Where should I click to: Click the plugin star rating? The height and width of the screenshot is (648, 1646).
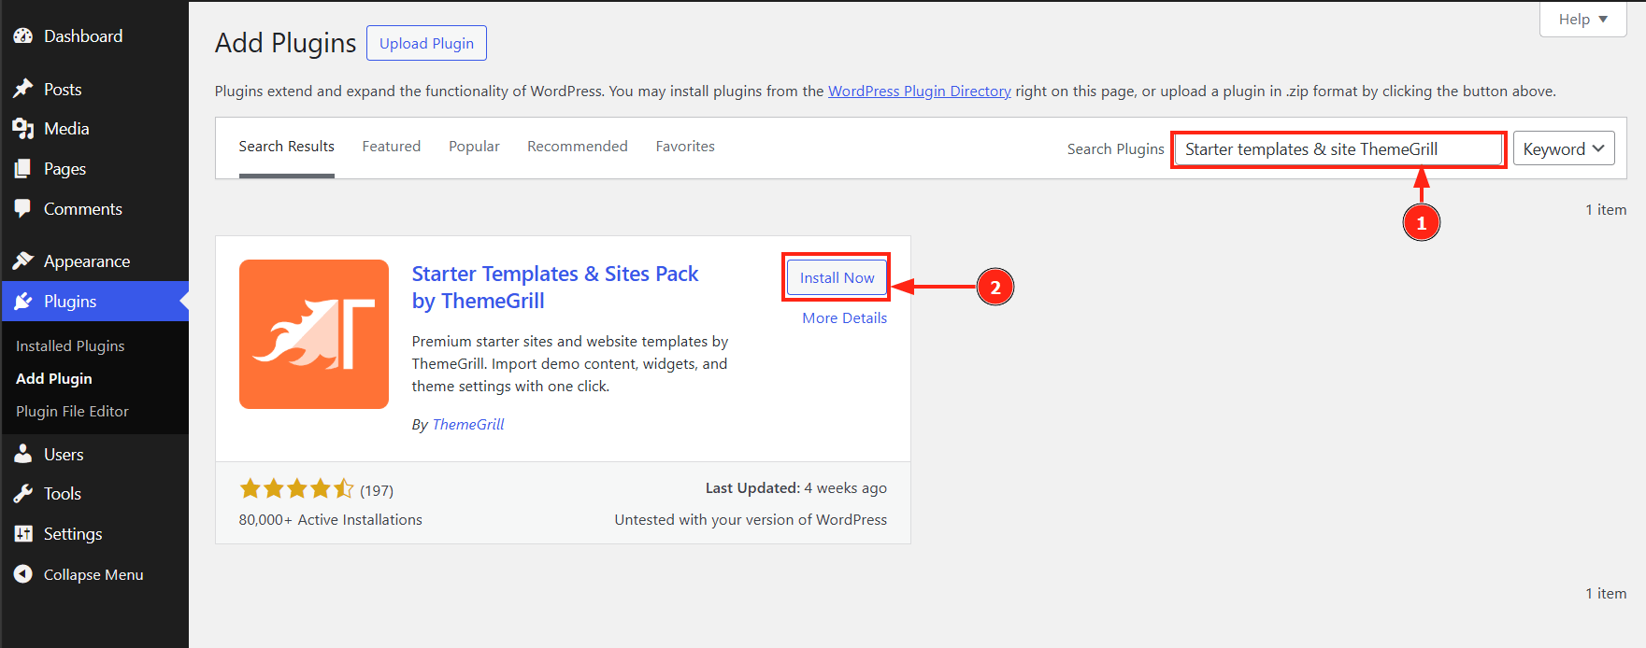click(x=297, y=488)
